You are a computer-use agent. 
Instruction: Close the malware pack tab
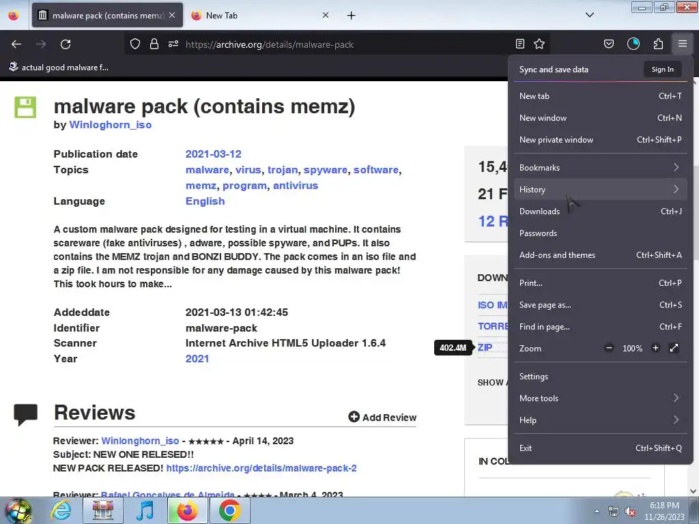(x=172, y=15)
